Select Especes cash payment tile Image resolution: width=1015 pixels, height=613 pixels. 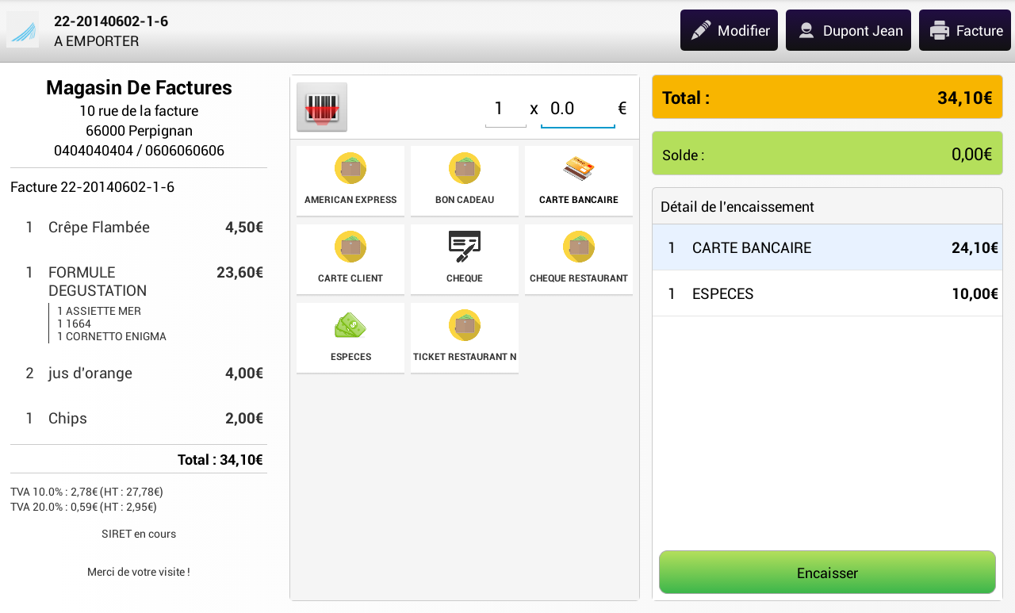point(350,337)
